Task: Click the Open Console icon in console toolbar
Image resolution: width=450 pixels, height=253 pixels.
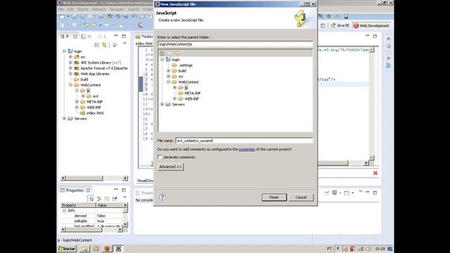Action: [347, 193]
